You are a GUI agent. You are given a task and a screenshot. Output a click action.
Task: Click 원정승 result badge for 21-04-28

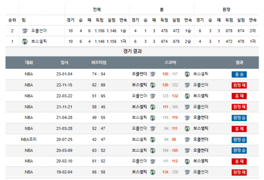pyautogui.click(x=239, y=118)
